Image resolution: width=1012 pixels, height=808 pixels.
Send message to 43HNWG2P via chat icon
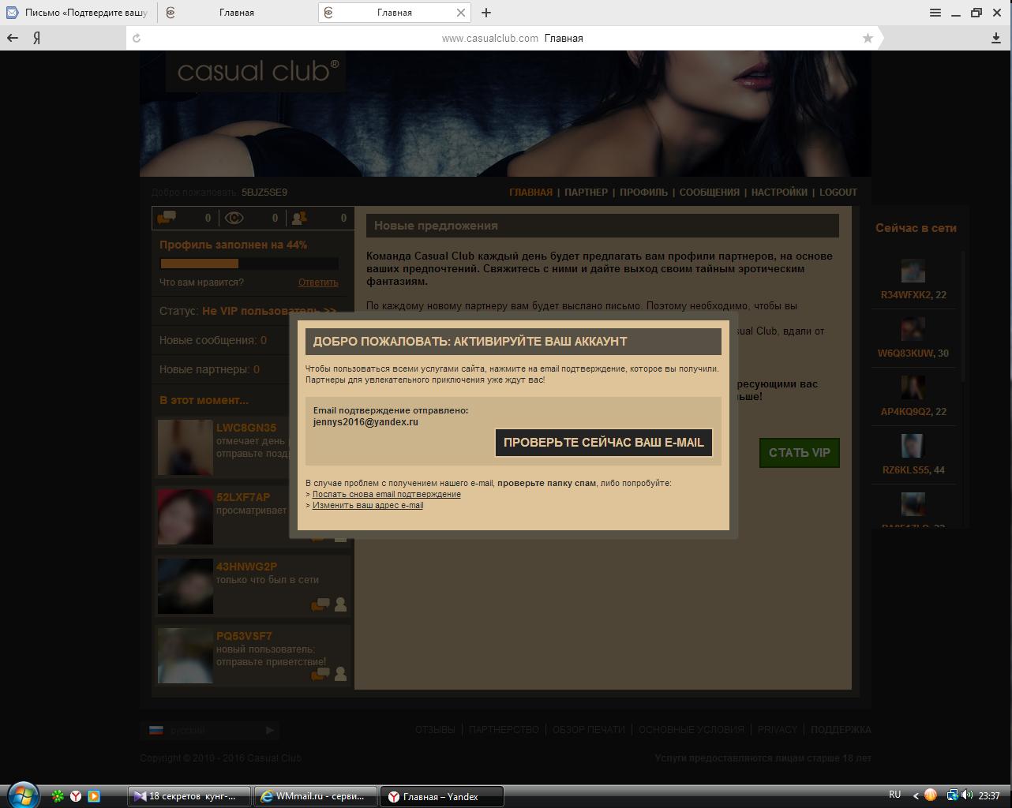coord(320,605)
